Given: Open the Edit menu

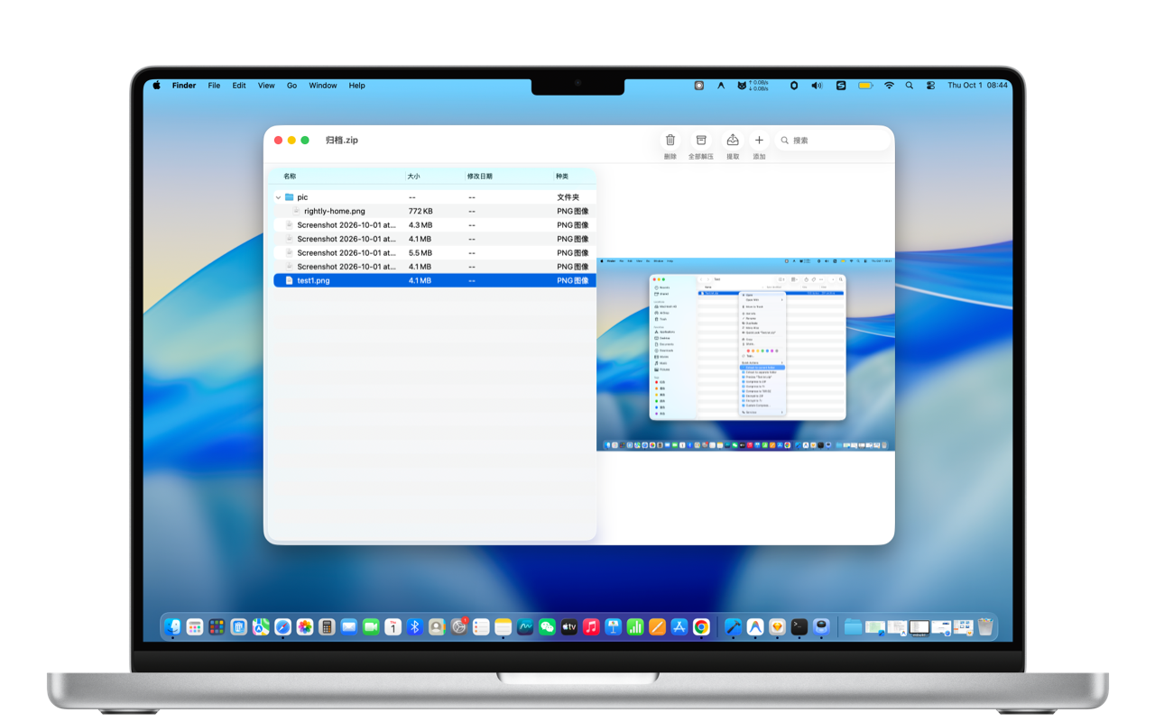Looking at the screenshot, I should (239, 86).
